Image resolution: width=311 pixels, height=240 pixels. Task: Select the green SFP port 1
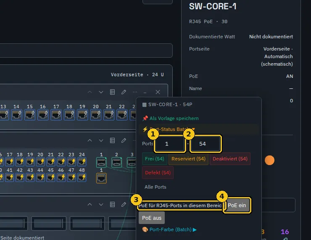[101, 163]
